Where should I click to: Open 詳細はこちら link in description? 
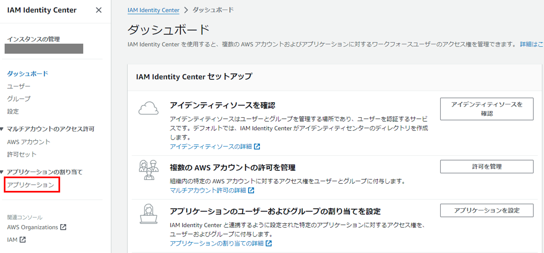click(532, 44)
